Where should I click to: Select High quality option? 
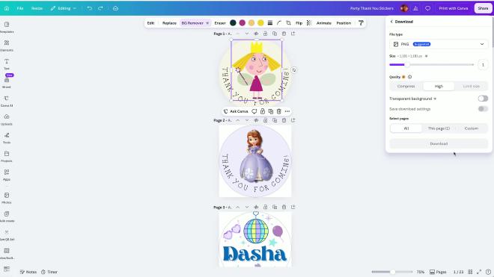point(439,86)
